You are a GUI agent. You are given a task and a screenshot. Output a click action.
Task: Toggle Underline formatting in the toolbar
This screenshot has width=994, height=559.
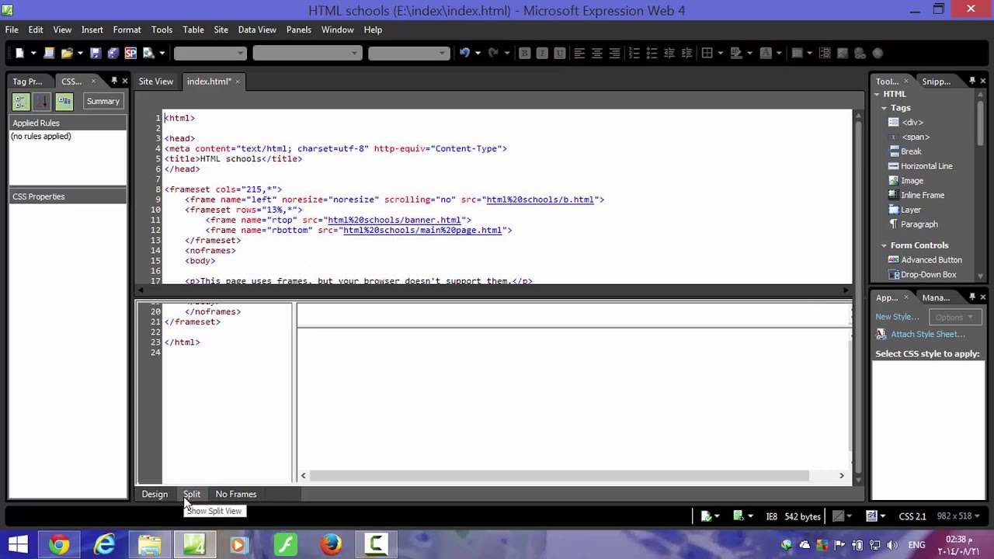pos(559,53)
